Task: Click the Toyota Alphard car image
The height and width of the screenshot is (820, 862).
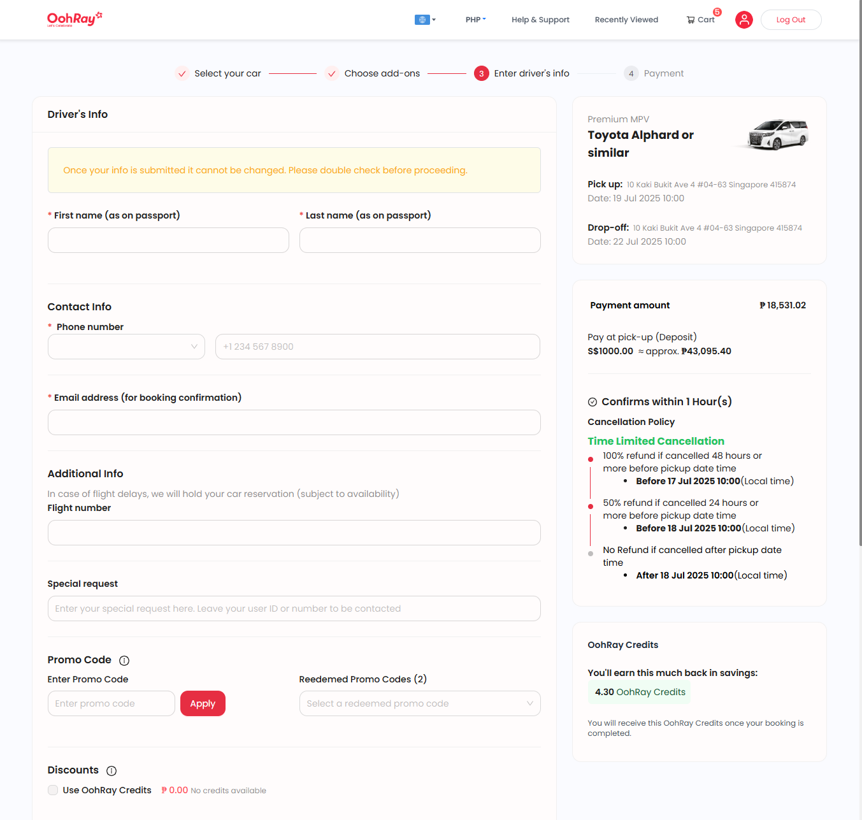Action: point(777,134)
